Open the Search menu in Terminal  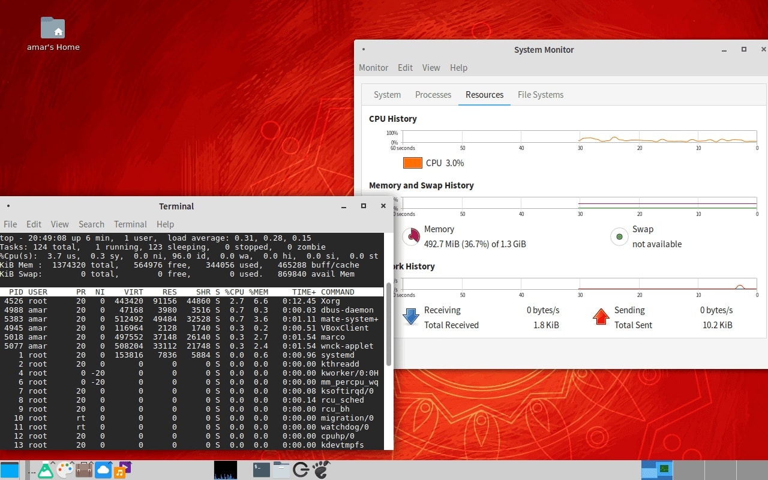click(x=91, y=224)
